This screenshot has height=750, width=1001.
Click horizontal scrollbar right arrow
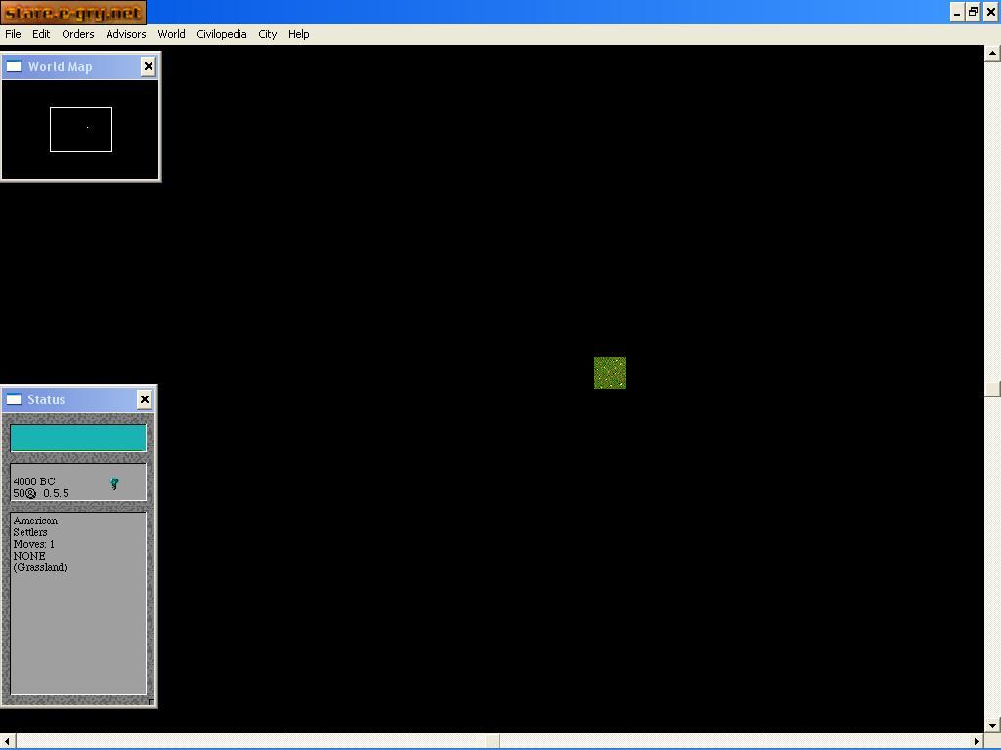click(977, 741)
